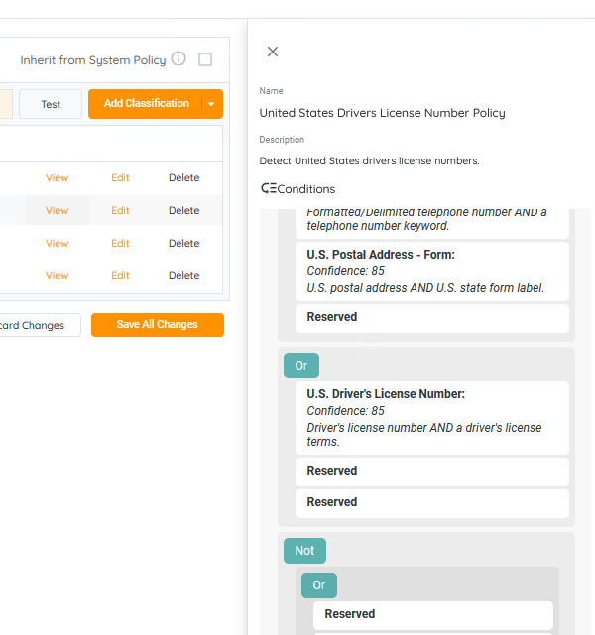
Task: Click the Not condition operator tag
Action: [304, 551]
